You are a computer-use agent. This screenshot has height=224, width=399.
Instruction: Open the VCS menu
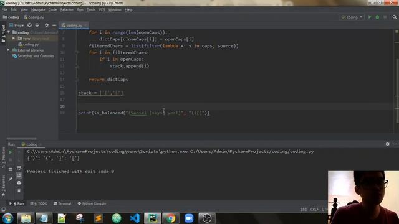point(102,10)
